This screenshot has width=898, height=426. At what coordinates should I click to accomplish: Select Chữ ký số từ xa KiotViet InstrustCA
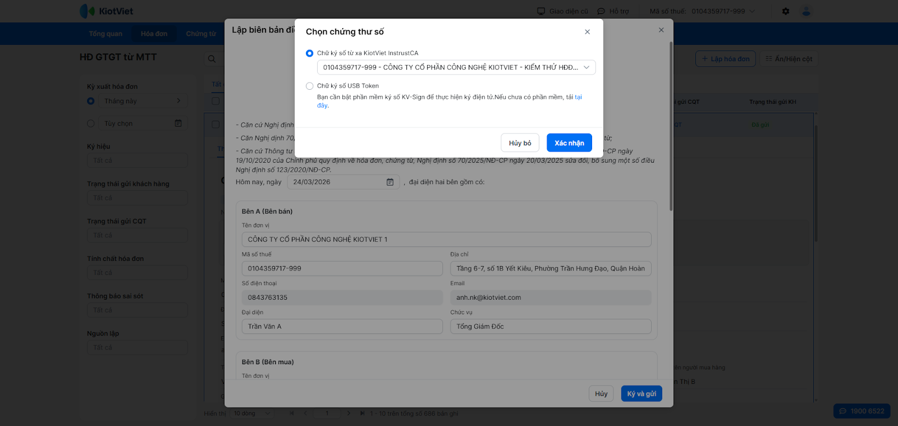pos(310,53)
